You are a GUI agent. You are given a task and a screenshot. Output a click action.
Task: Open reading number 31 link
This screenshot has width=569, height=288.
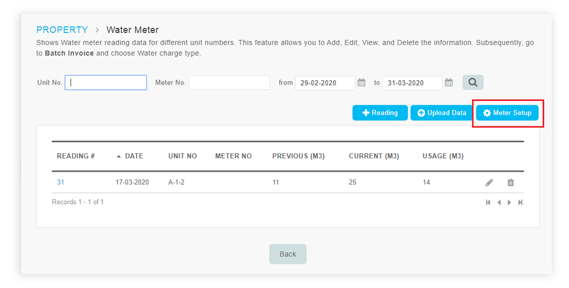(x=61, y=182)
